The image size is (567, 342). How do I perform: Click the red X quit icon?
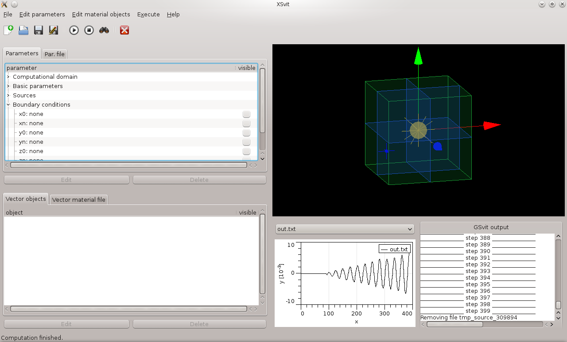point(124,30)
